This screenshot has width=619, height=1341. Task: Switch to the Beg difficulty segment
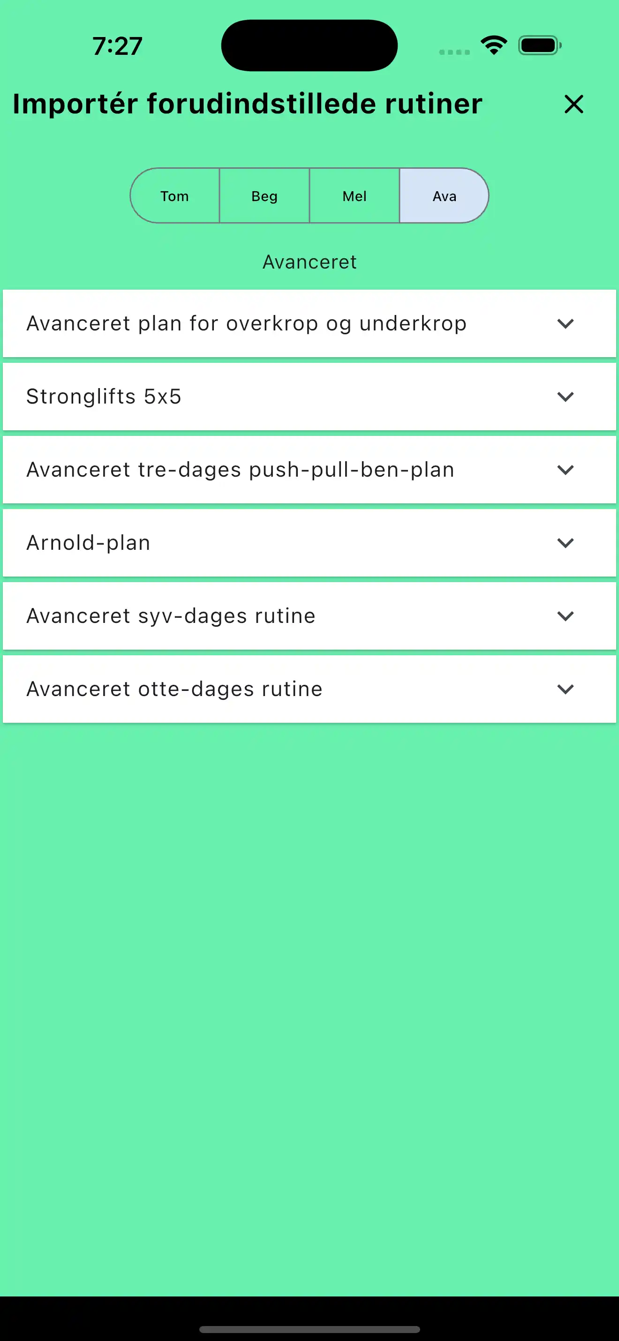point(264,196)
